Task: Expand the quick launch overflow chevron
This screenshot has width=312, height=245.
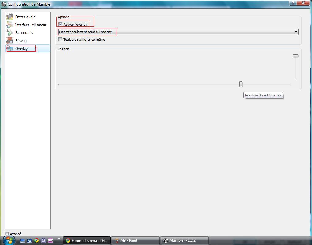Action: 59,239
